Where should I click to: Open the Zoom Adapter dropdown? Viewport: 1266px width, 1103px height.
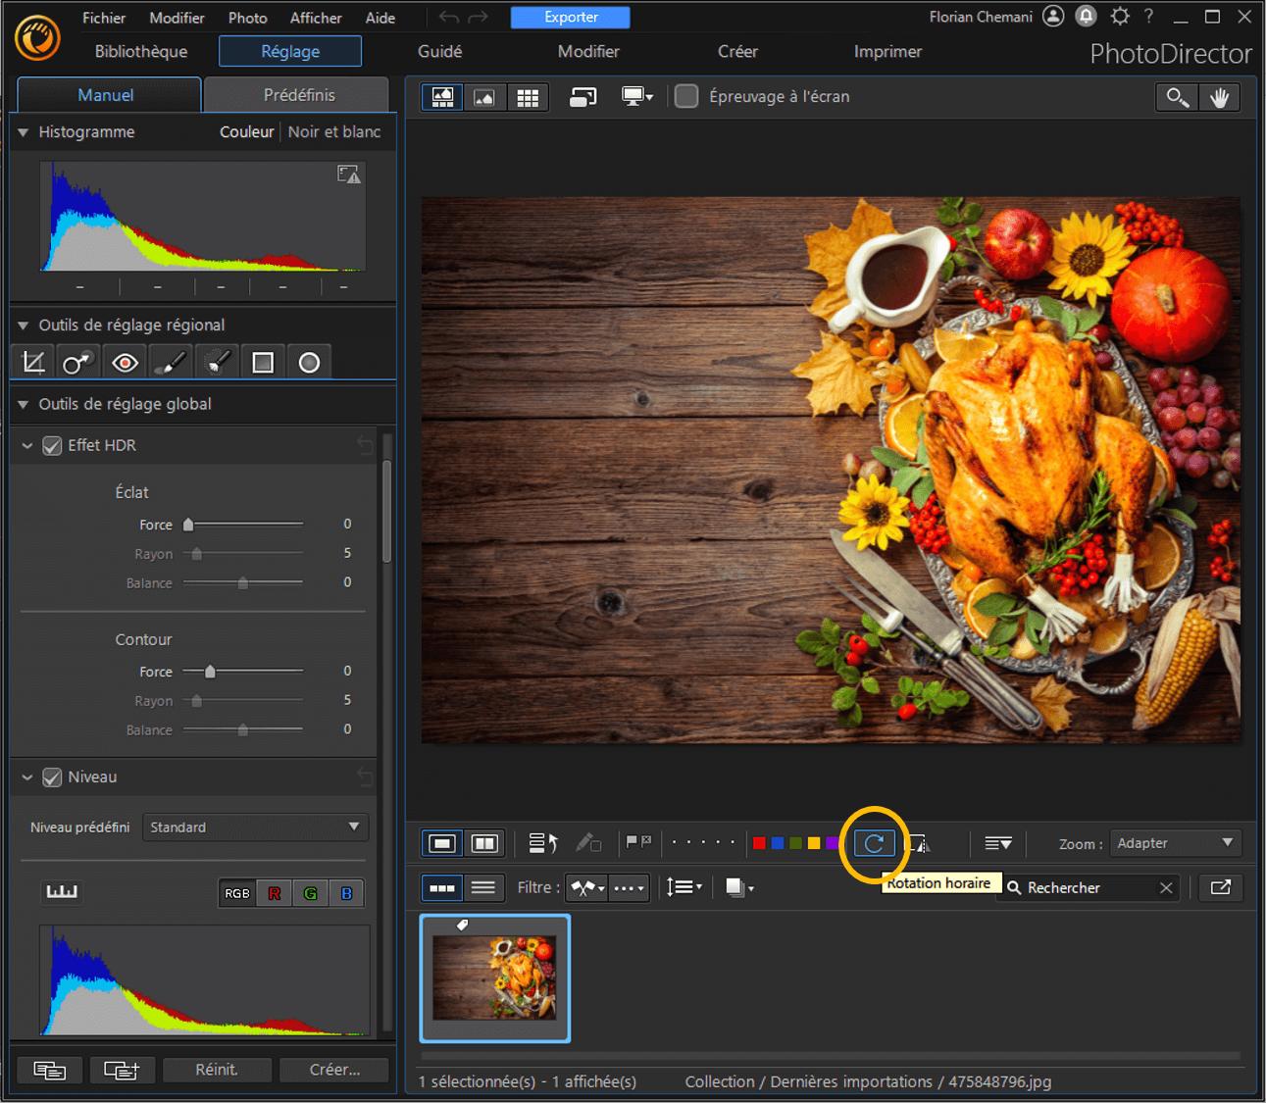(x=1175, y=843)
